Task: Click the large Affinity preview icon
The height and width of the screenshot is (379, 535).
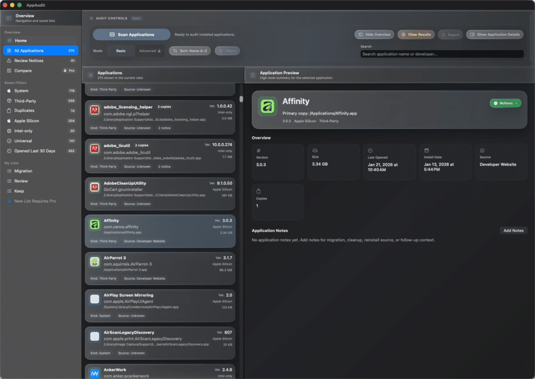Action: pyautogui.click(x=267, y=106)
